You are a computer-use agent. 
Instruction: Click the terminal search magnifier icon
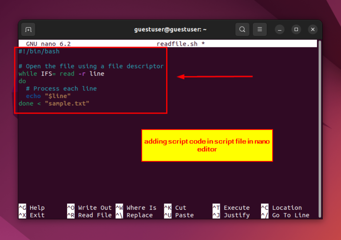click(x=242, y=30)
